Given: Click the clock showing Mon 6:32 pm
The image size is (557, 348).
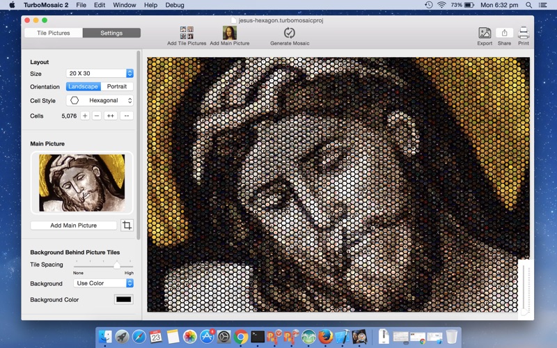Looking at the screenshot, I should tap(499, 5).
